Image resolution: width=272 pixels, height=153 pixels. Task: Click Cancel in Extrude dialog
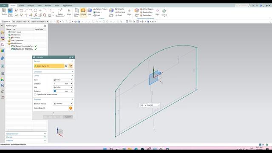[68, 117]
